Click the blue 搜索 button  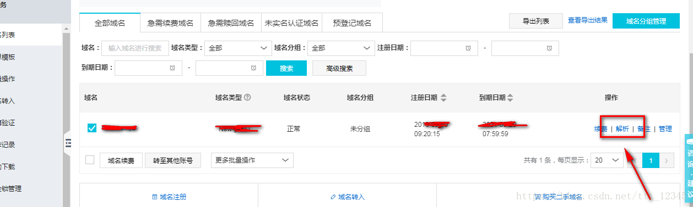tap(286, 69)
